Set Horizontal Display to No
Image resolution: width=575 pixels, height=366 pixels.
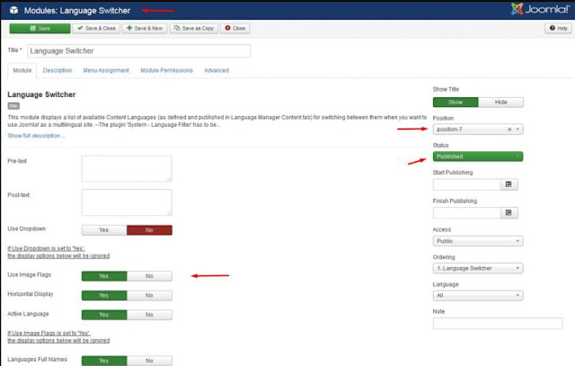click(149, 296)
